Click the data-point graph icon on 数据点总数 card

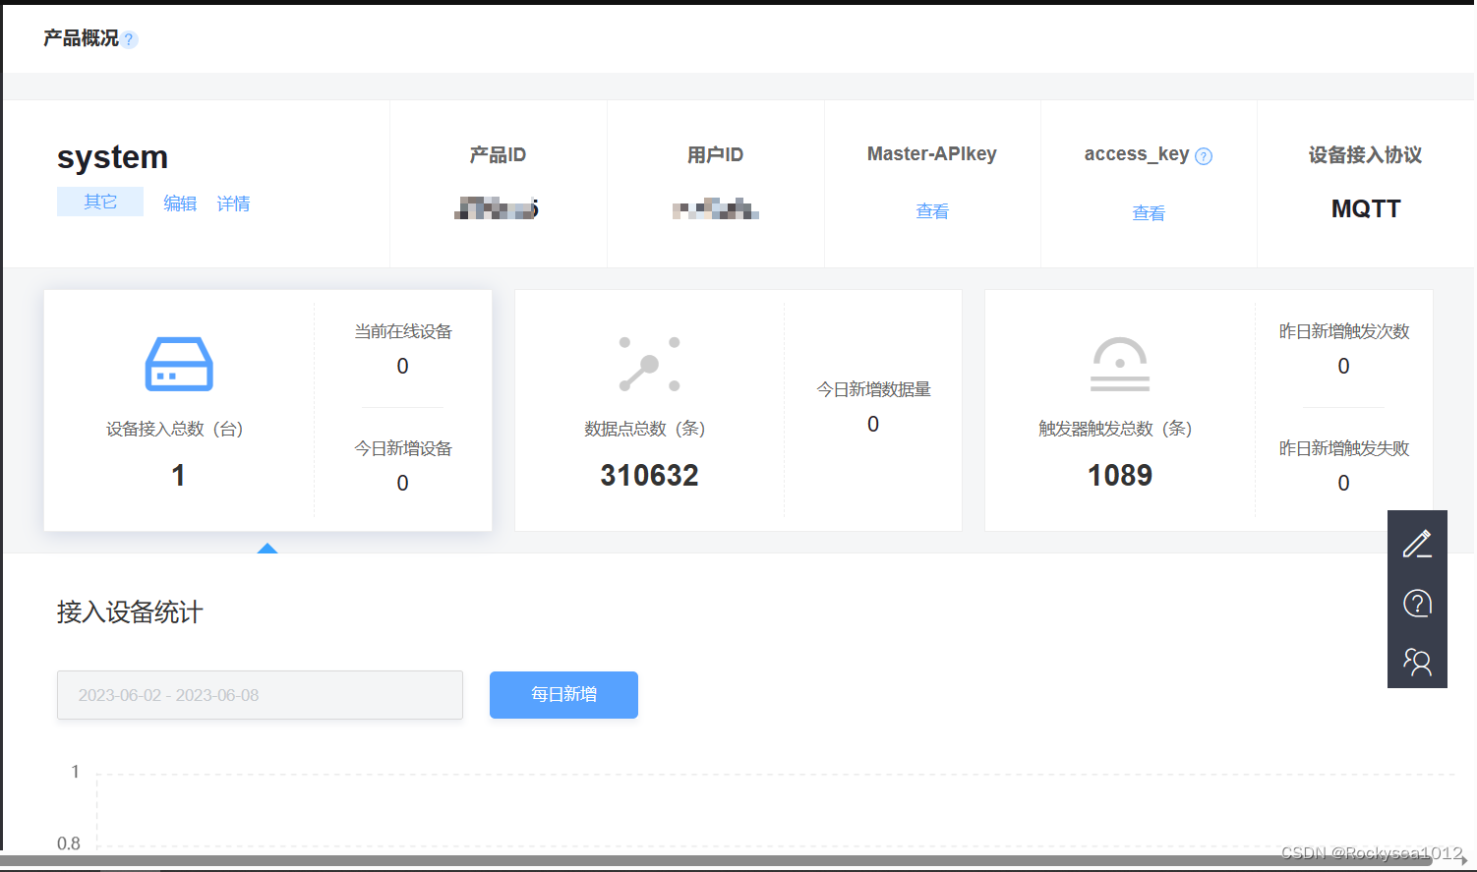pyautogui.click(x=649, y=363)
